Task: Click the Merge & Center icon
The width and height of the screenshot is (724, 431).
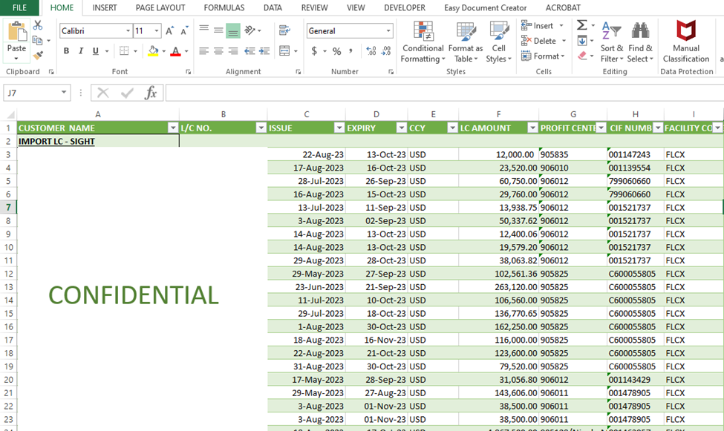Action: (x=284, y=51)
